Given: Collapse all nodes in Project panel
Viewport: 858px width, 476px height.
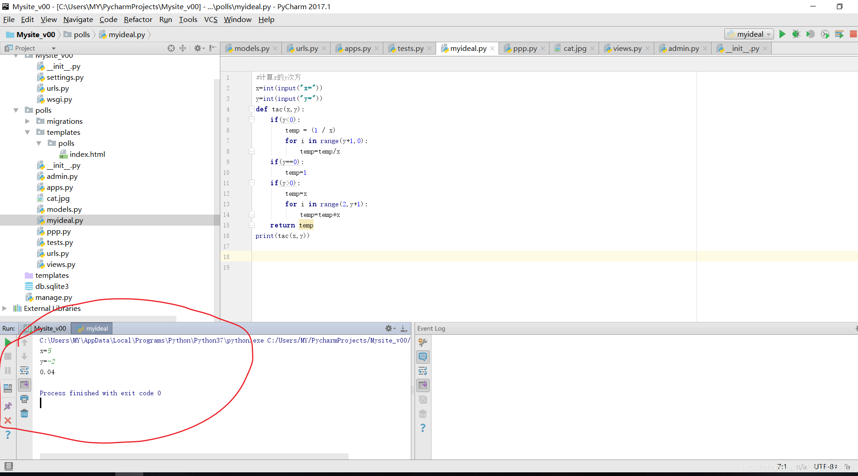Looking at the screenshot, I should pos(183,48).
